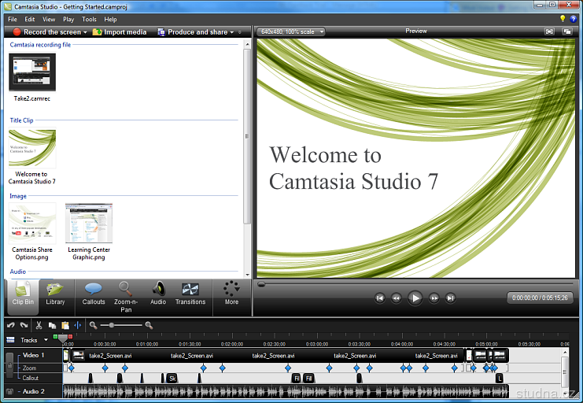This screenshot has height=403, width=583.
Task: Click the timeline zoom slider handle
Action: click(x=112, y=325)
